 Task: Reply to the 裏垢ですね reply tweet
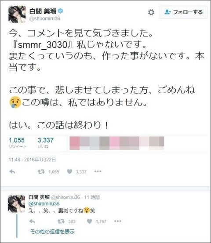(x=32, y=221)
